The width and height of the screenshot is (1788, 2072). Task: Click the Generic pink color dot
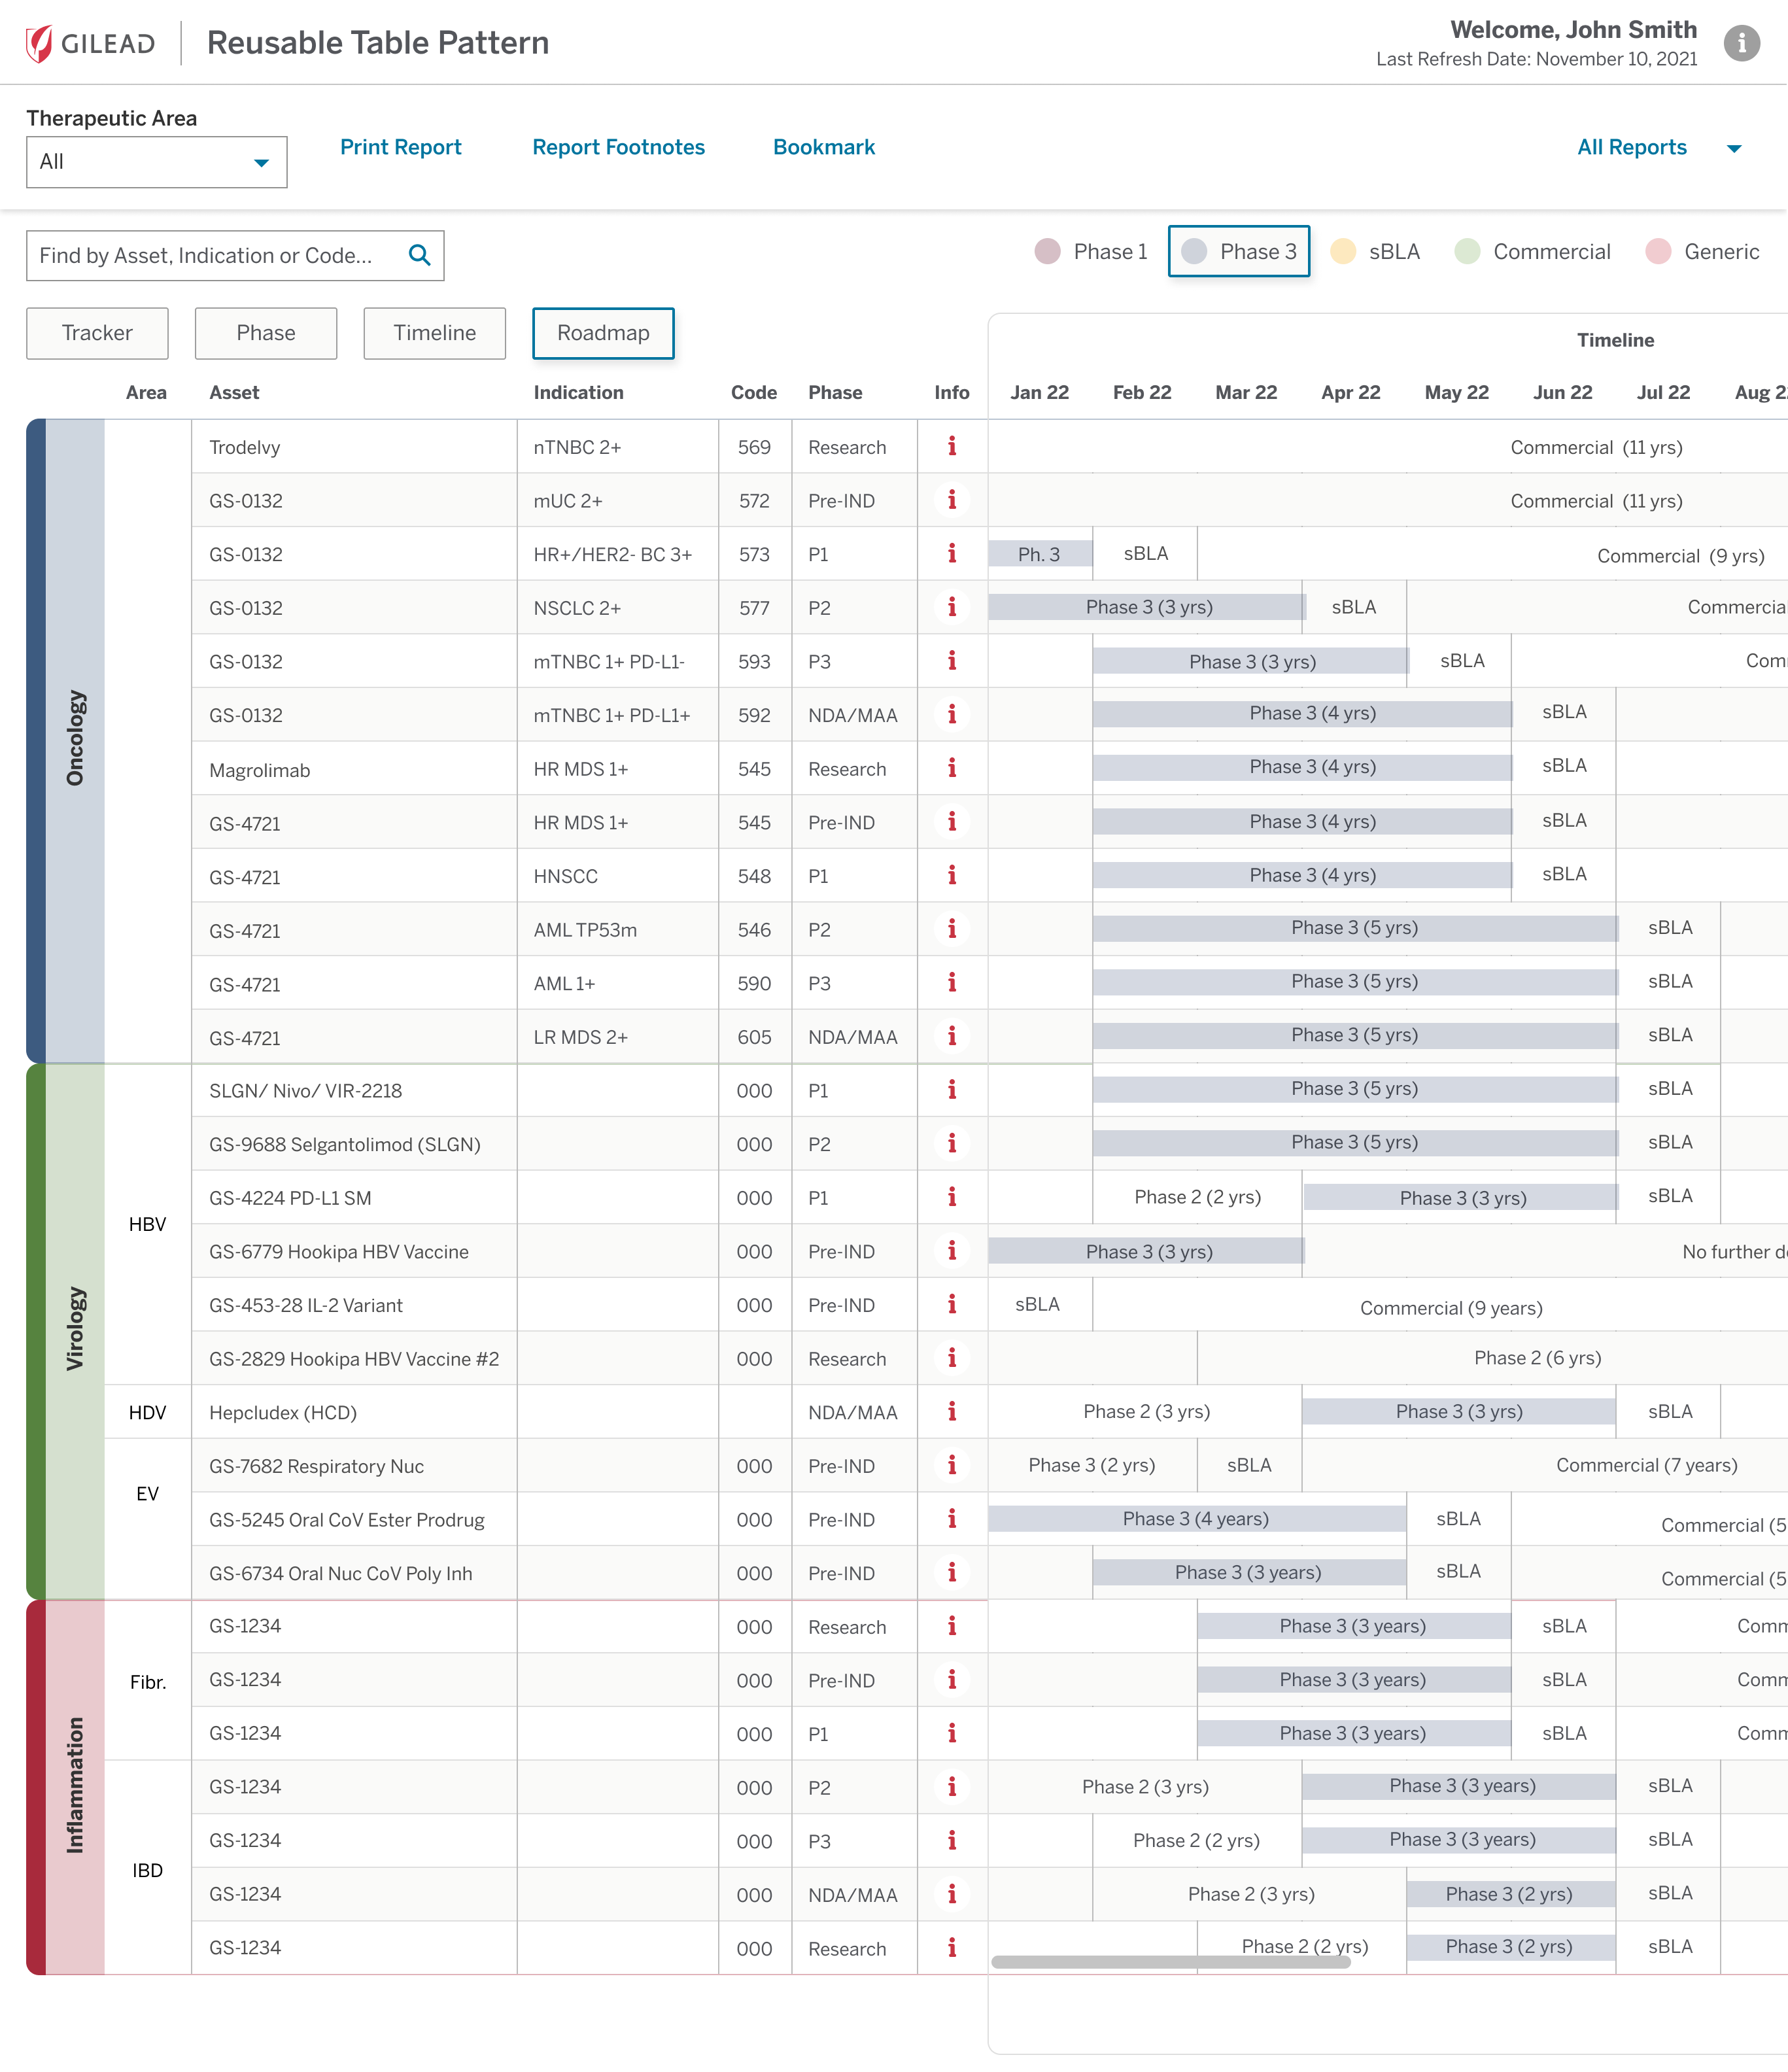[x=1658, y=251]
